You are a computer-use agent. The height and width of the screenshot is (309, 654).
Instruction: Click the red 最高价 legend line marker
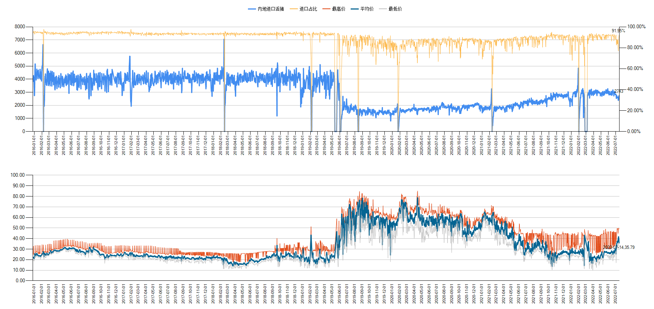[326, 9]
